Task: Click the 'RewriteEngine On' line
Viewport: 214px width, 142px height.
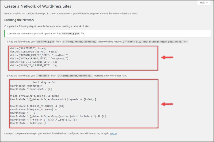Action: (x=43, y=82)
